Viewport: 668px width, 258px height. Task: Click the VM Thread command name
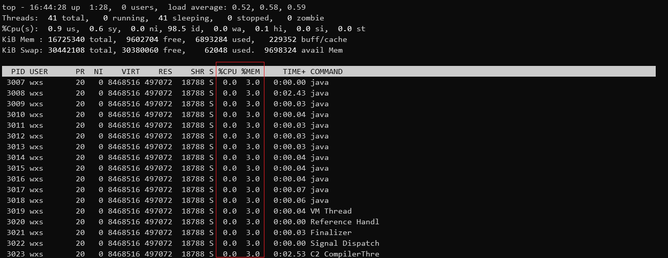click(x=331, y=211)
